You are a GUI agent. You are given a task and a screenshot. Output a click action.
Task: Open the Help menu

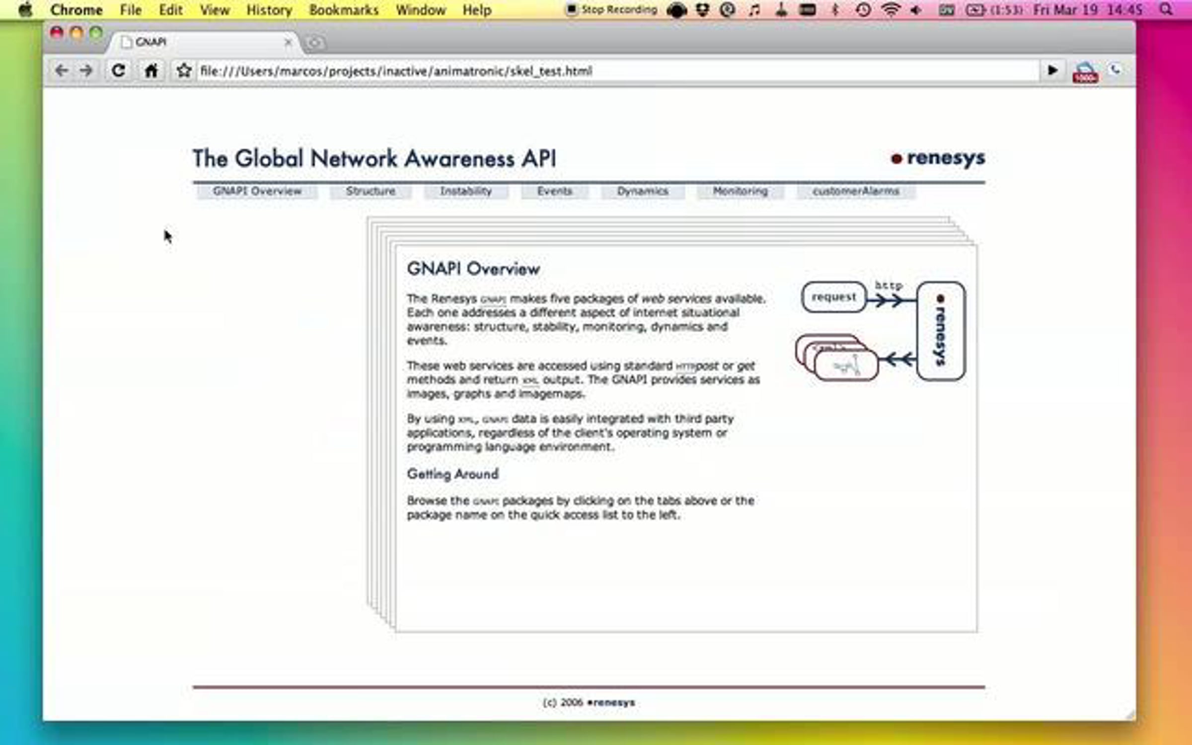tap(477, 9)
